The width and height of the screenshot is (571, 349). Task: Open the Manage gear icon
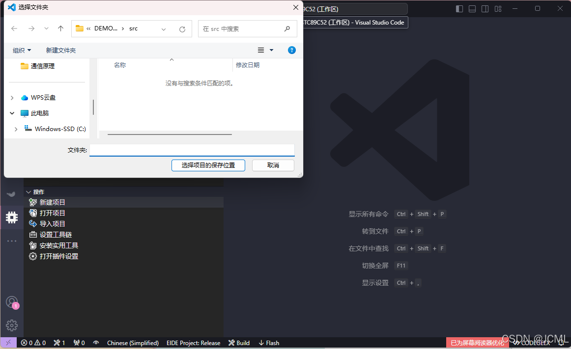click(12, 325)
